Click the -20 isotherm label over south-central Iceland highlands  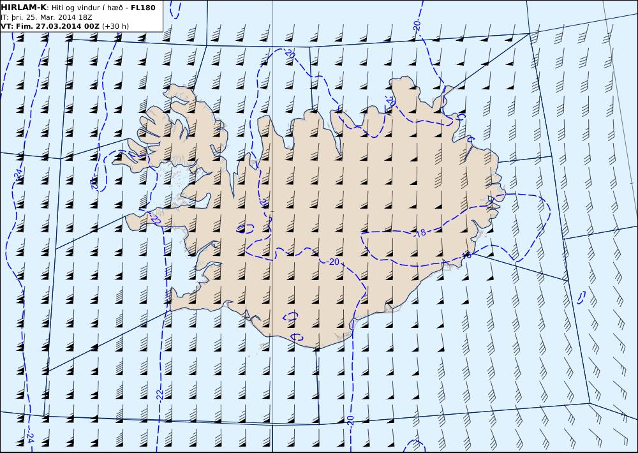tap(332, 262)
